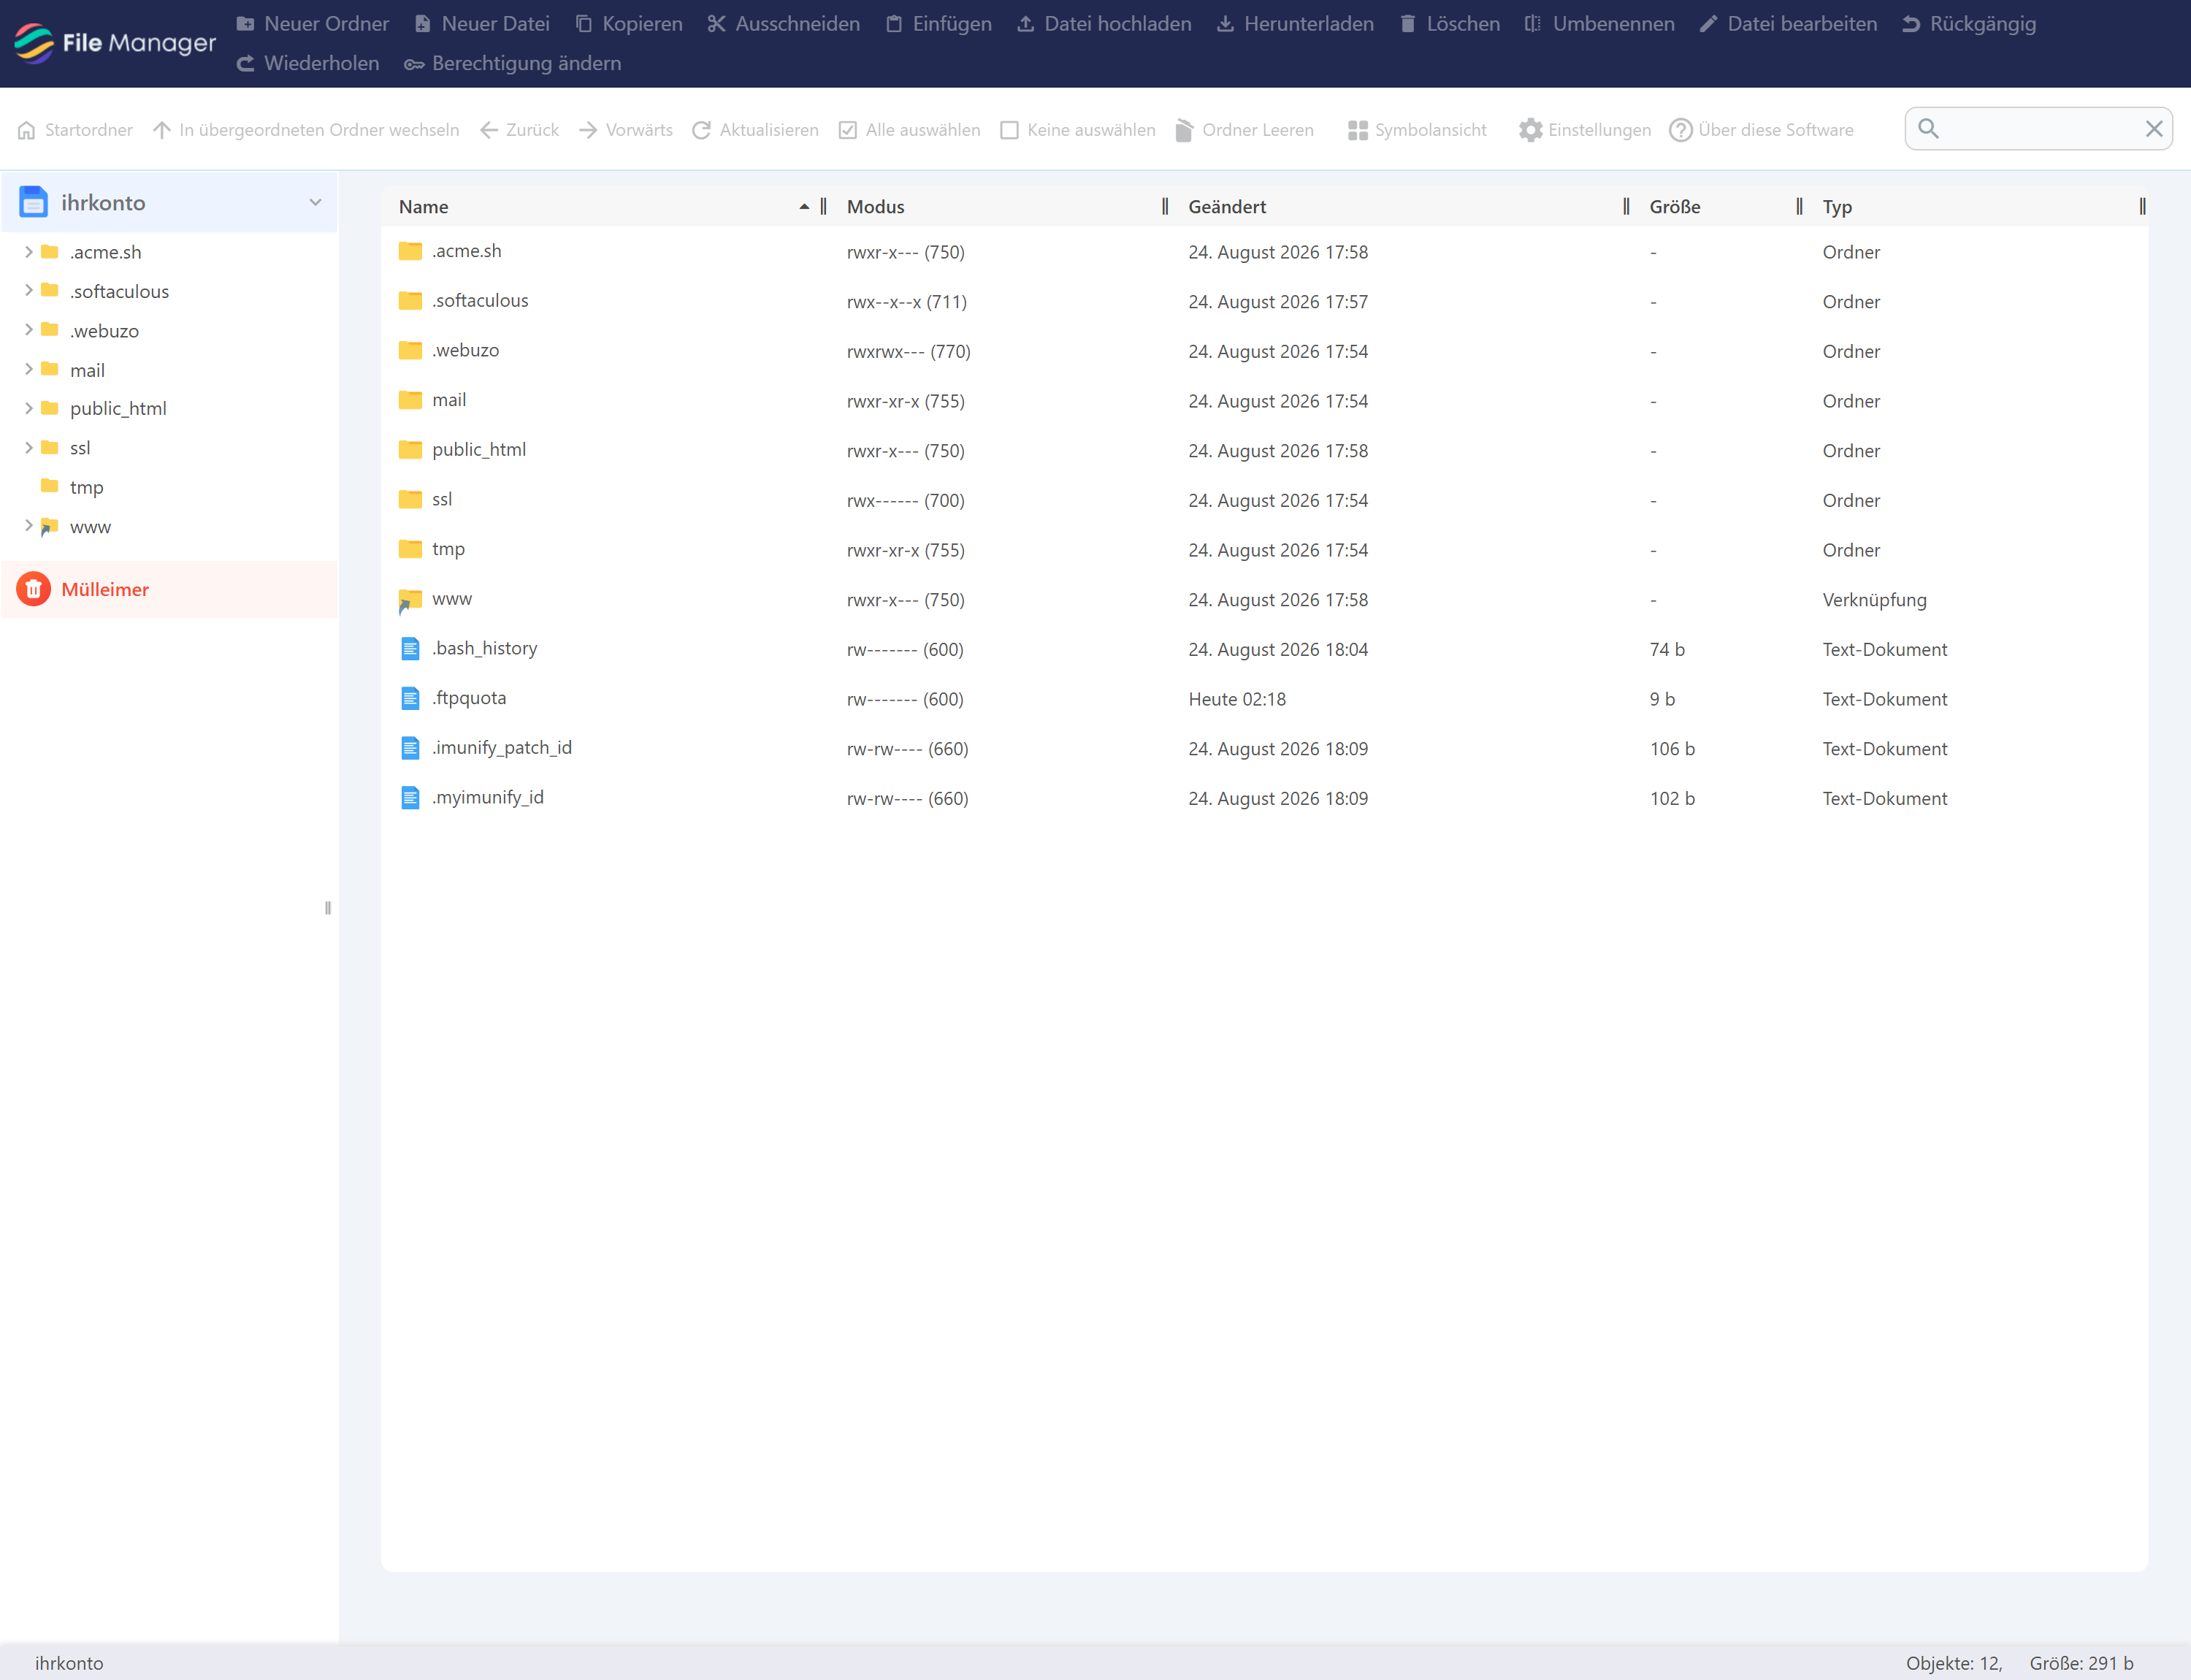Click into the search input field
Screen dimensions: 2191x1680
point(2039,129)
